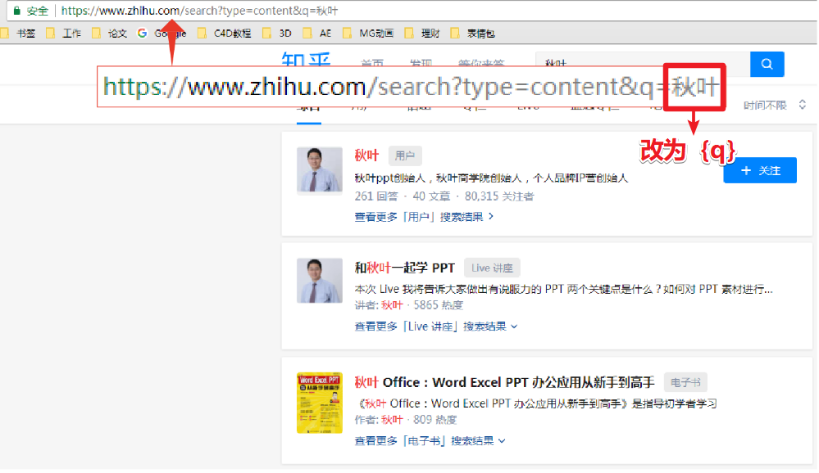Click the browser address bar URL

point(199,11)
